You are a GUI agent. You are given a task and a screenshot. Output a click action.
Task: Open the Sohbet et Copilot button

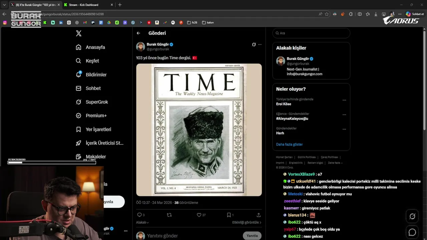pyautogui.click(x=415, y=14)
